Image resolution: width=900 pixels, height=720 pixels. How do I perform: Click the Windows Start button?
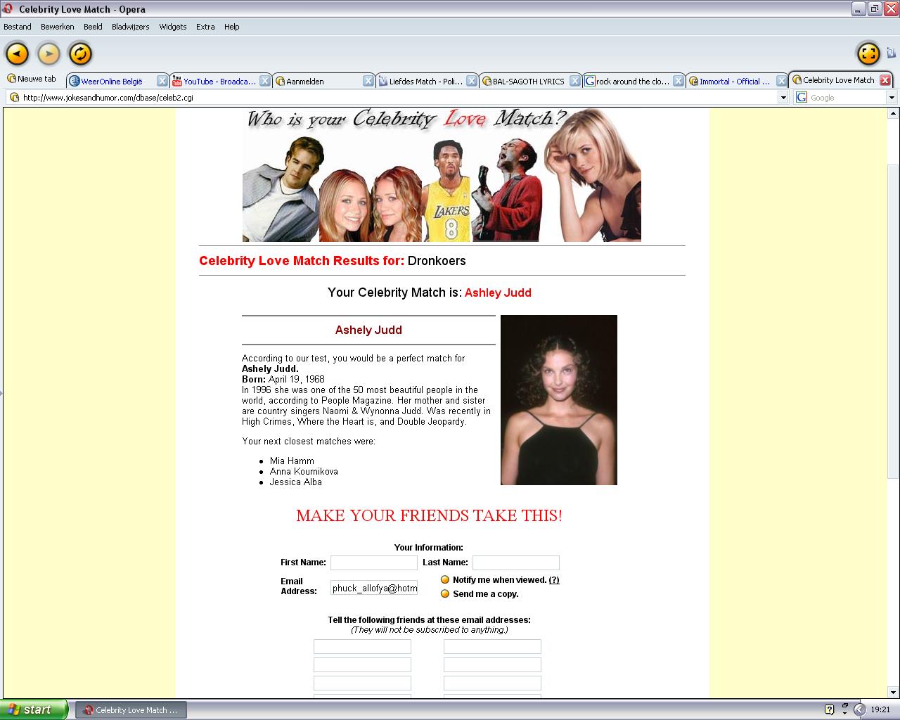[x=34, y=709]
